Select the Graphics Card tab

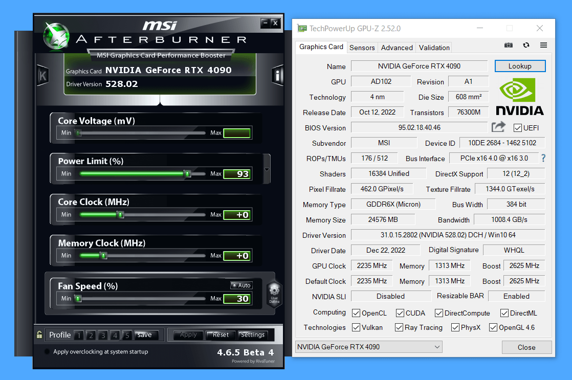(321, 47)
